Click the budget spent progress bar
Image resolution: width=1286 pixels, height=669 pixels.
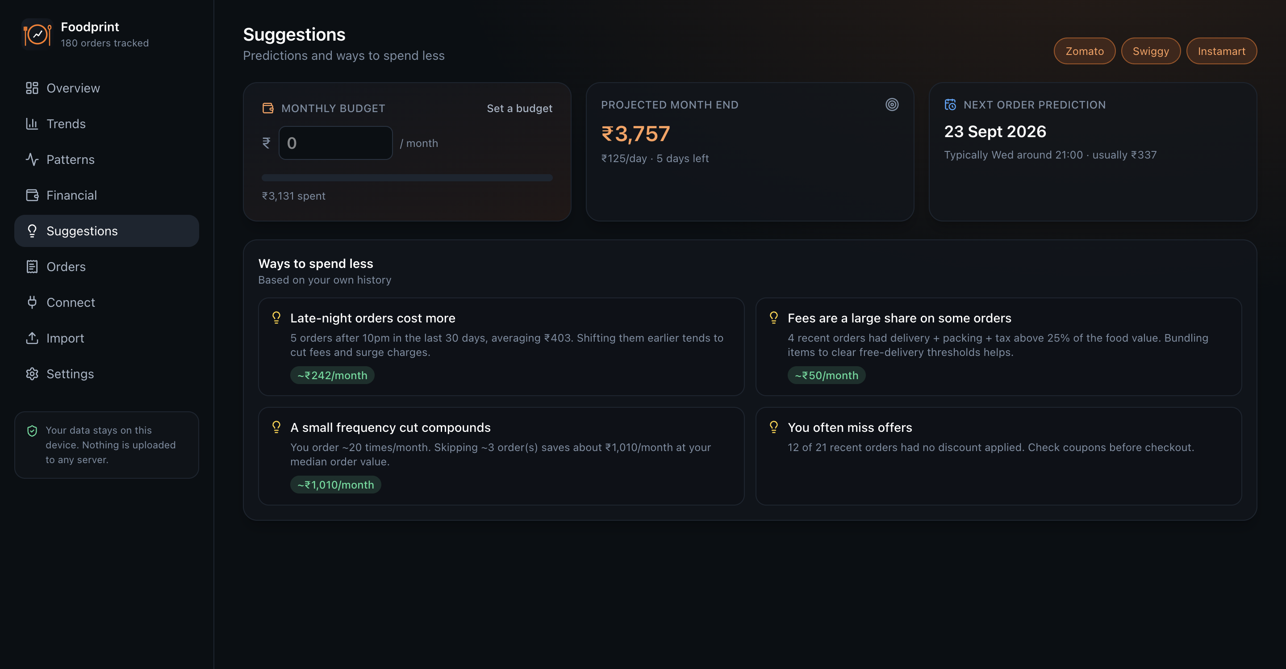click(407, 178)
